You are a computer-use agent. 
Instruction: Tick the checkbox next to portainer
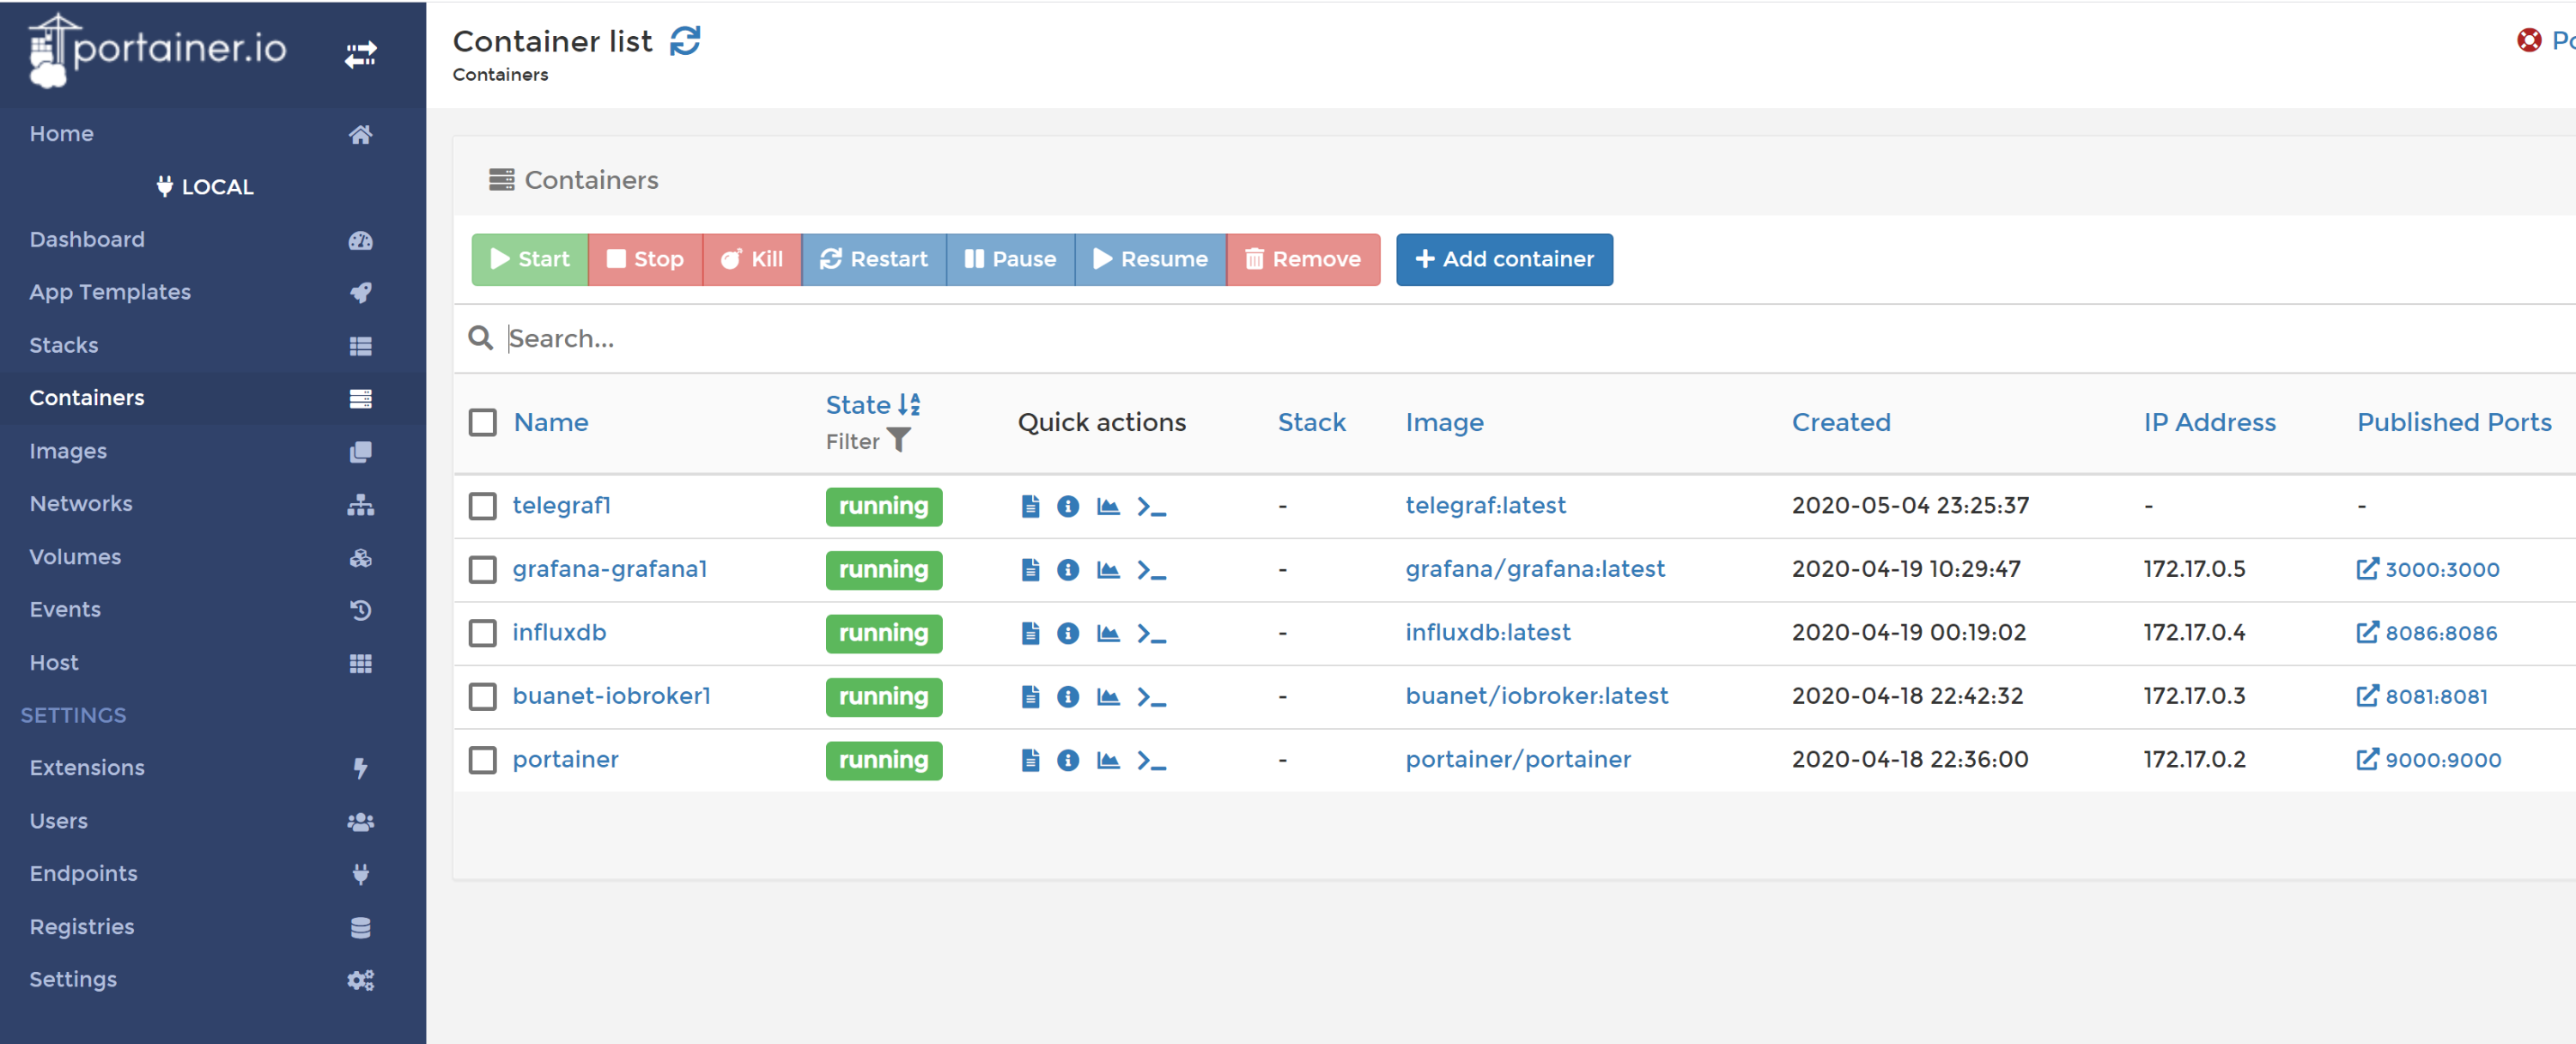pos(483,760)
